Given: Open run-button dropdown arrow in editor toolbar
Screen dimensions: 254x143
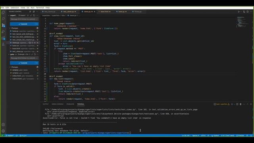Looking at the screenshot, I should click(x=241, y=12).
